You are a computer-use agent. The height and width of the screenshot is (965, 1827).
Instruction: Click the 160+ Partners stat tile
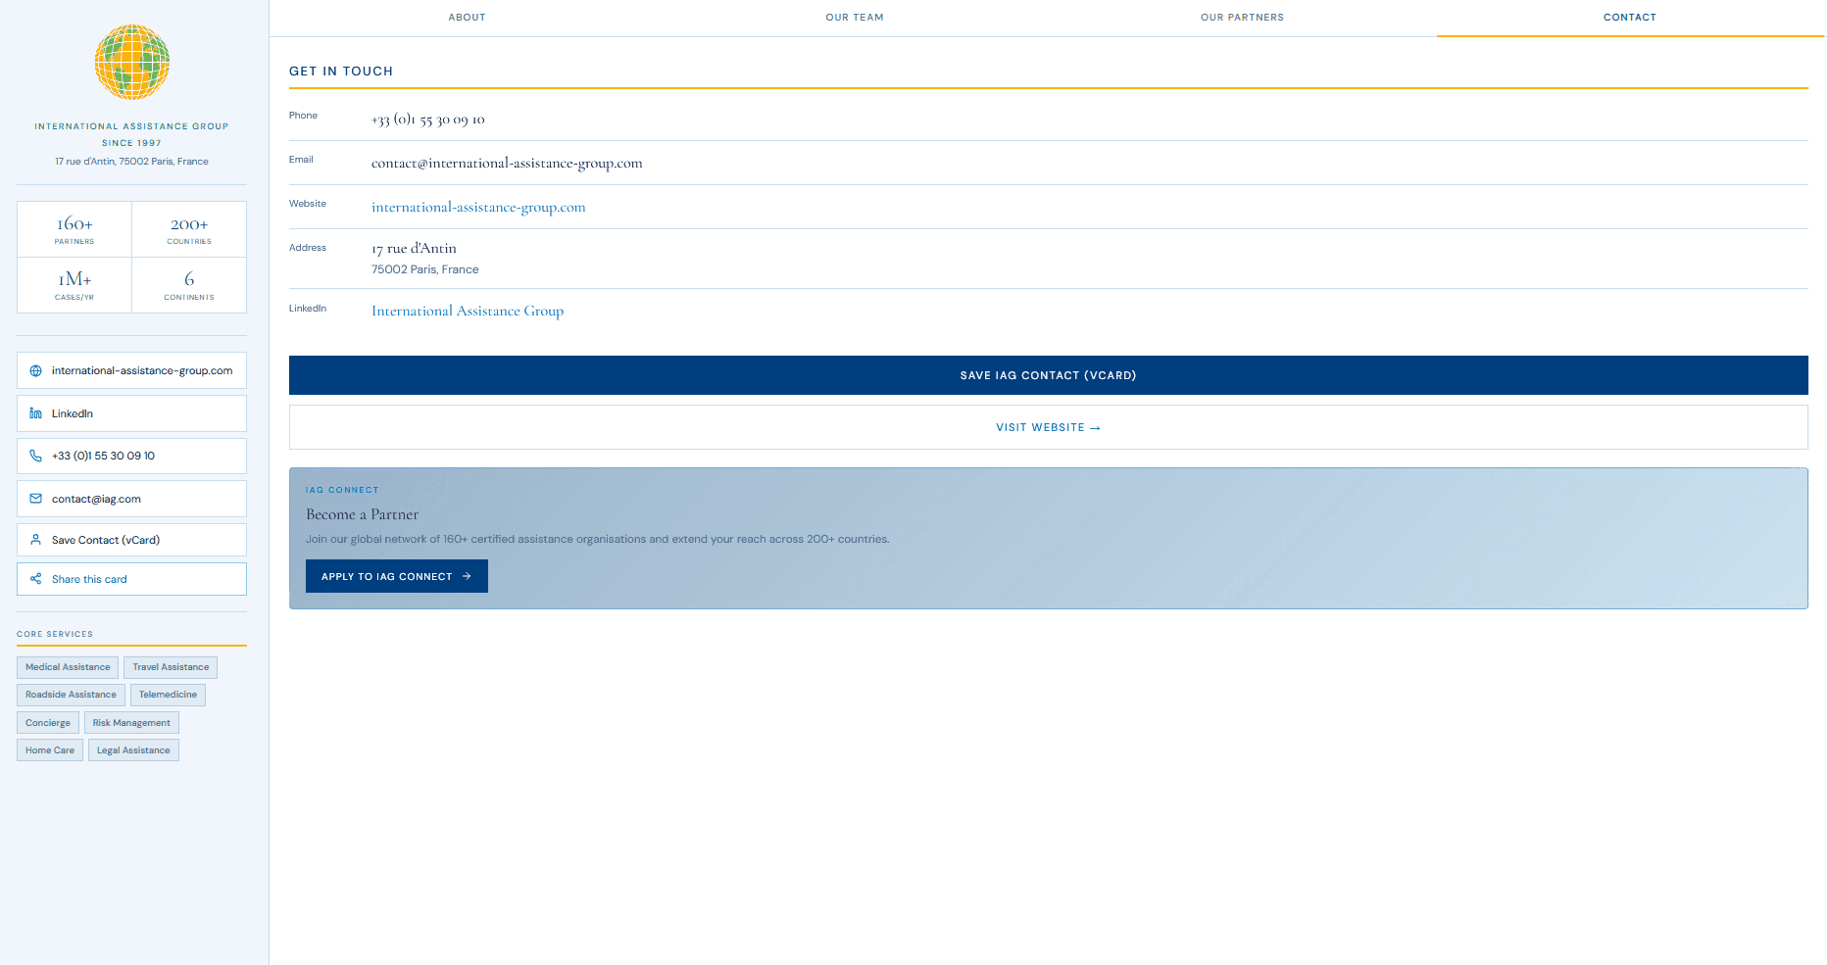pos(74,229)
